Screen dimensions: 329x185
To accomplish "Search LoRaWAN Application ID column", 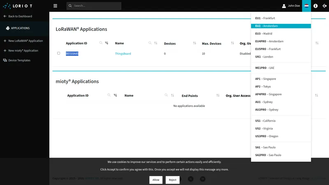I will (101, 43).
